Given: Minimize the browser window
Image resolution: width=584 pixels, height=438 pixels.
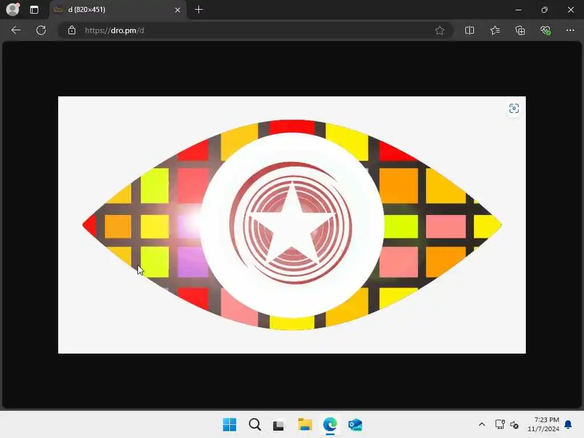Looking at the screenshot, I should pyautogui.click(x=518, y=10).
